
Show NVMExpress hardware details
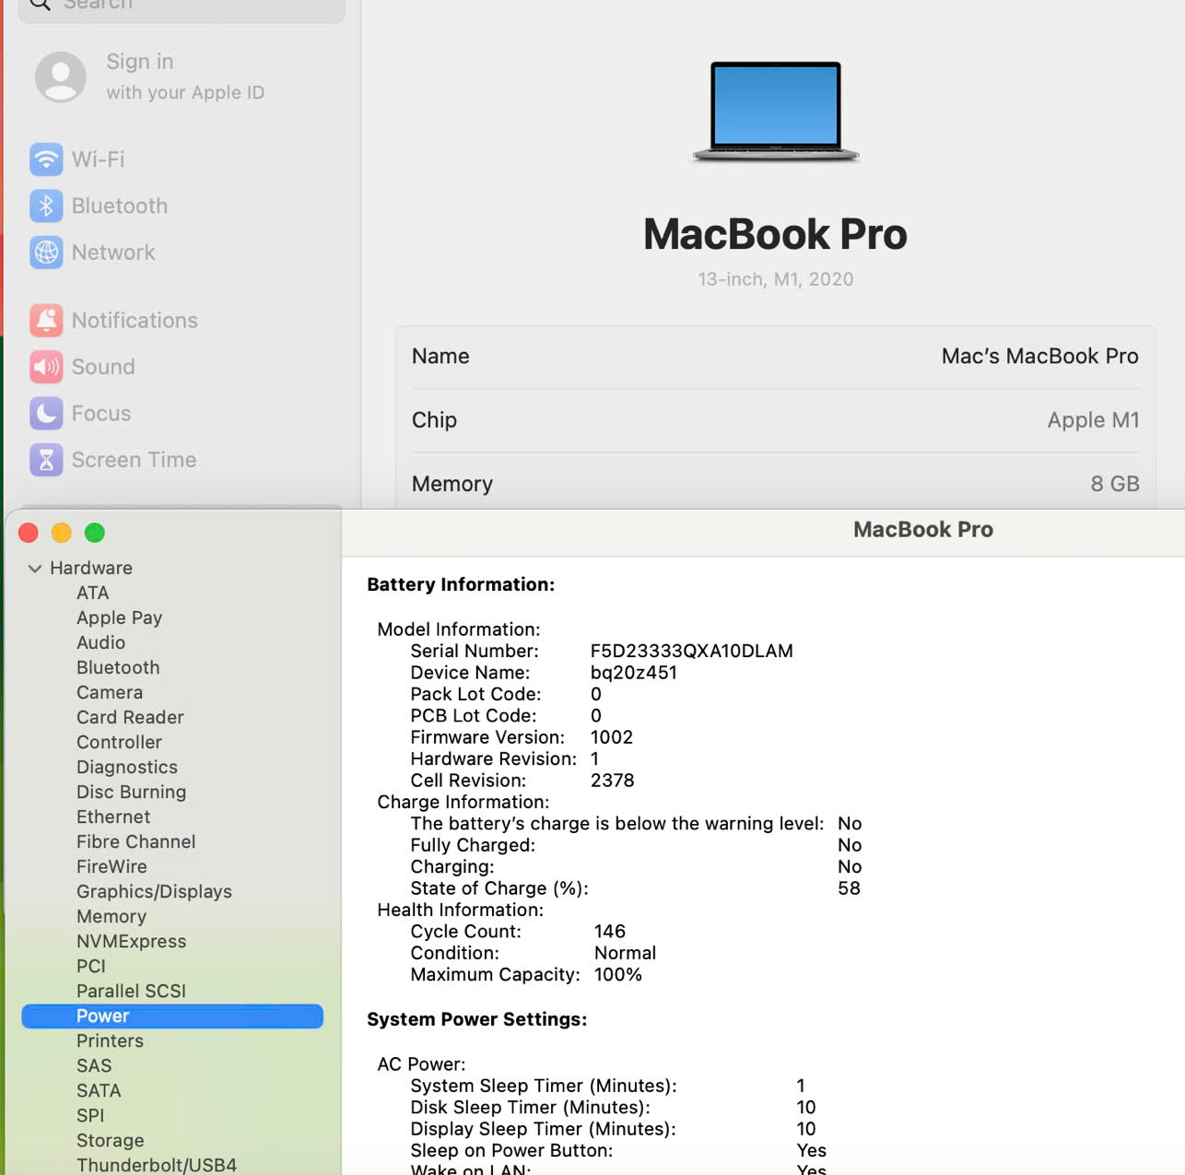[x=131, y=941]
